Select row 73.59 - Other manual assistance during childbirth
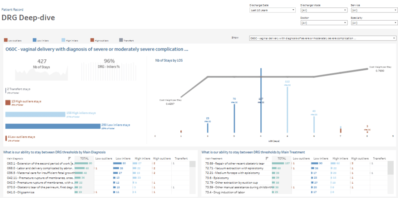 238,188
